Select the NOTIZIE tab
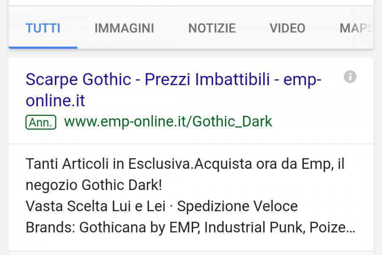 [x=212, y=28]
